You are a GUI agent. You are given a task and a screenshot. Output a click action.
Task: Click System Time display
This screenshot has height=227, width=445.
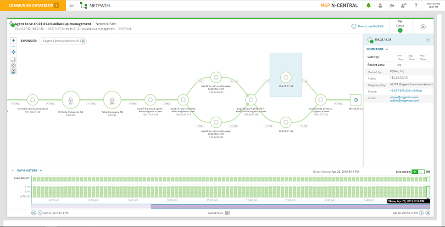[x=434, y=5]
